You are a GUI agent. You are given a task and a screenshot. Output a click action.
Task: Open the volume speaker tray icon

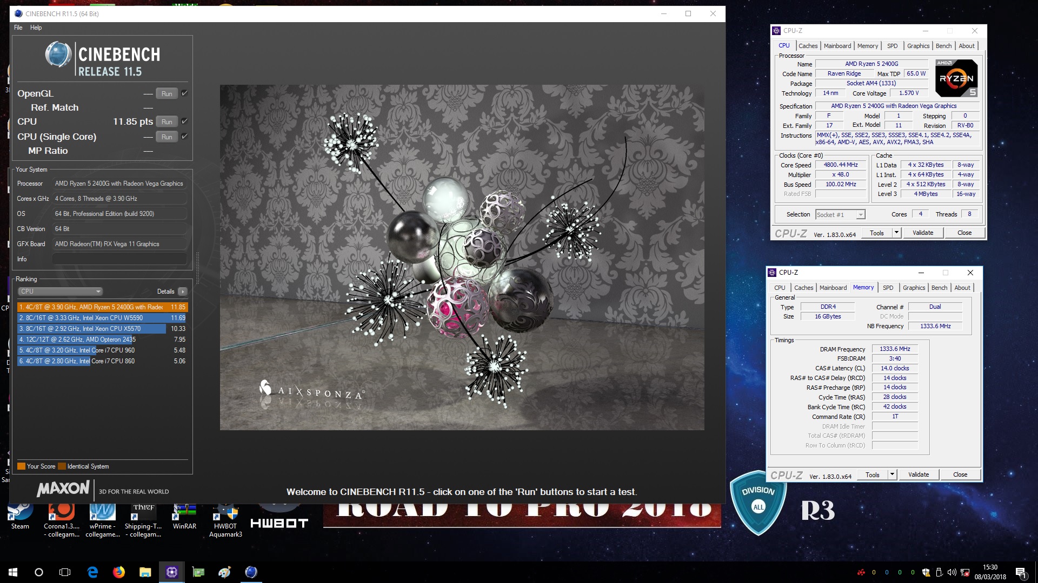click(x=952, y=572)
